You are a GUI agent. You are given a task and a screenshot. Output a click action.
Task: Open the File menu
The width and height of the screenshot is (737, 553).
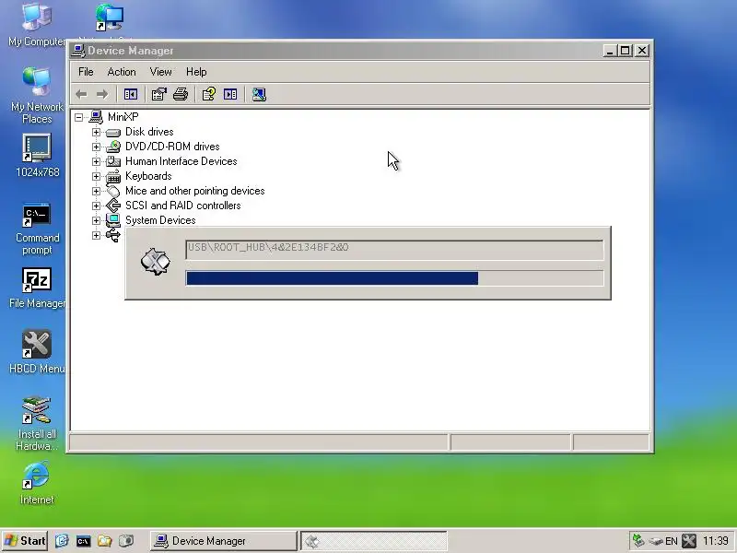point(86,72)
